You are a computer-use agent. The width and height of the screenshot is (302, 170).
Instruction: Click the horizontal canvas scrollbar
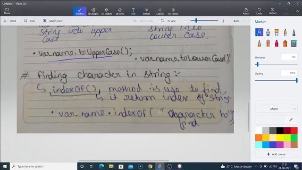(x=124, y=161)
